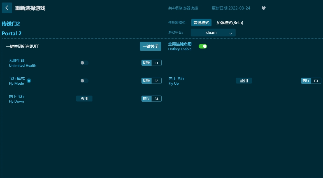
Task: Click 一键关闭 to disable all buffs
Action: point(150,46)
